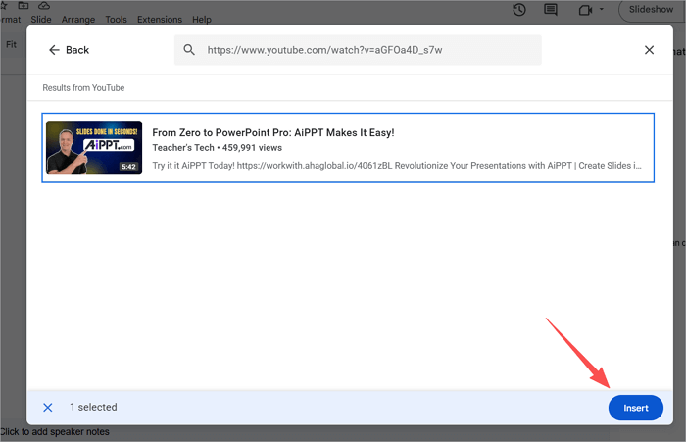This screenshot has width=686, height=442.
Task: Click the Insert button
Action: click(x=635, y=408)
